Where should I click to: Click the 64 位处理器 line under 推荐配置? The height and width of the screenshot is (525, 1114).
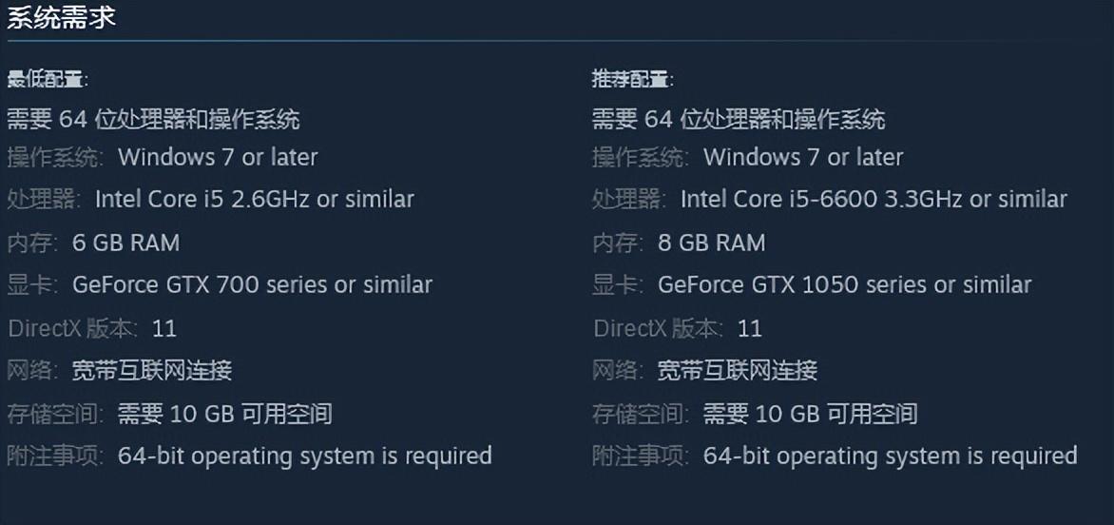pyautogui.click(x=739, y=119)
